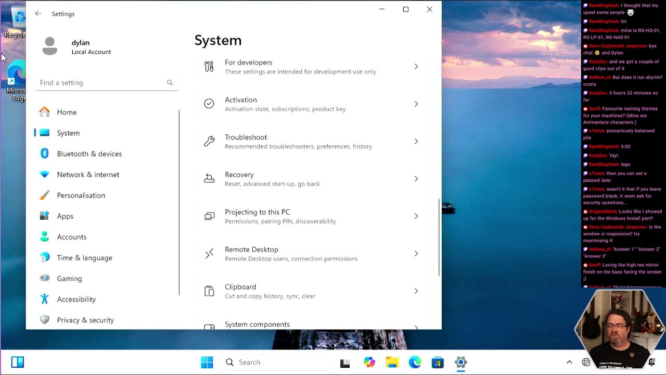
Task: Expand the Projecting to this PC chevron
Action: (x=416, y=216)
